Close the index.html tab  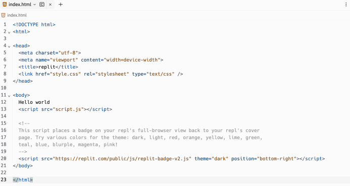coord(50,5)
